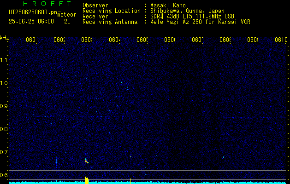
Task: Select the 0601 time marker
Action: click(x=31, y=40)
